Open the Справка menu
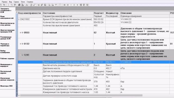The height and width of the screenshot is (98, 174). [x=30, y=2]
